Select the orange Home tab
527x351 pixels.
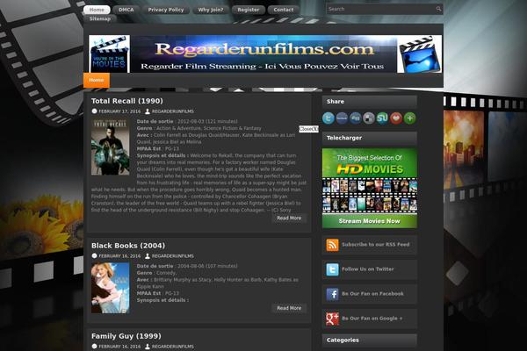[x=97, y=80]
